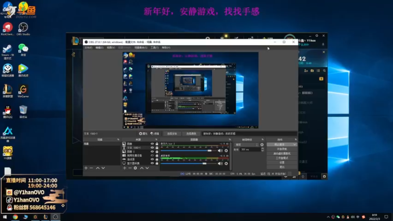This screenshot has height=221, width=393.
Task: Click 选择颜色 select color button
Action: pyautogui.click(x=191, y=134)
